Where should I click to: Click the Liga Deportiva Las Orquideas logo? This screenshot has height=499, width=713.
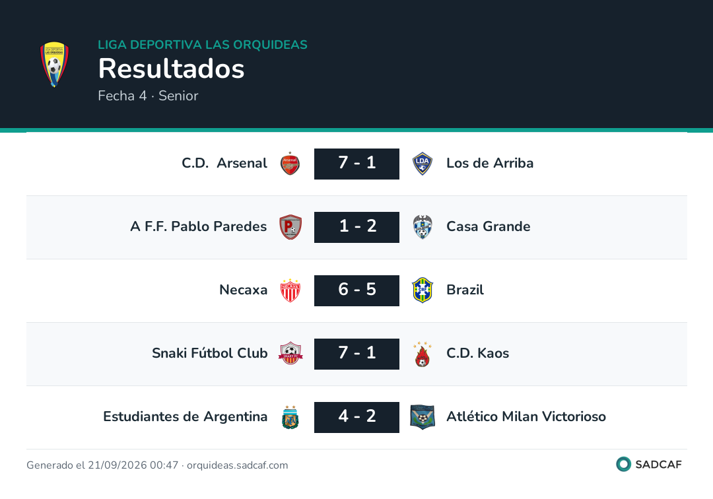(x=54, y=65)
